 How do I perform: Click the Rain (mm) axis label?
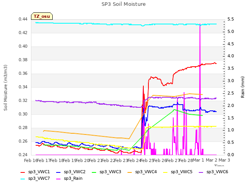[243, 87]
